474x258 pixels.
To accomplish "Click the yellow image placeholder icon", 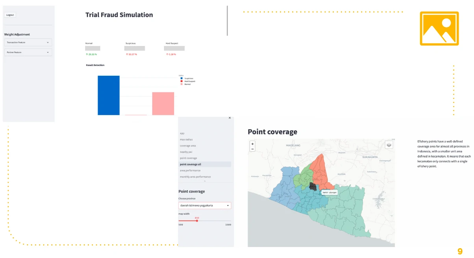I will click(x=439, y=28).
